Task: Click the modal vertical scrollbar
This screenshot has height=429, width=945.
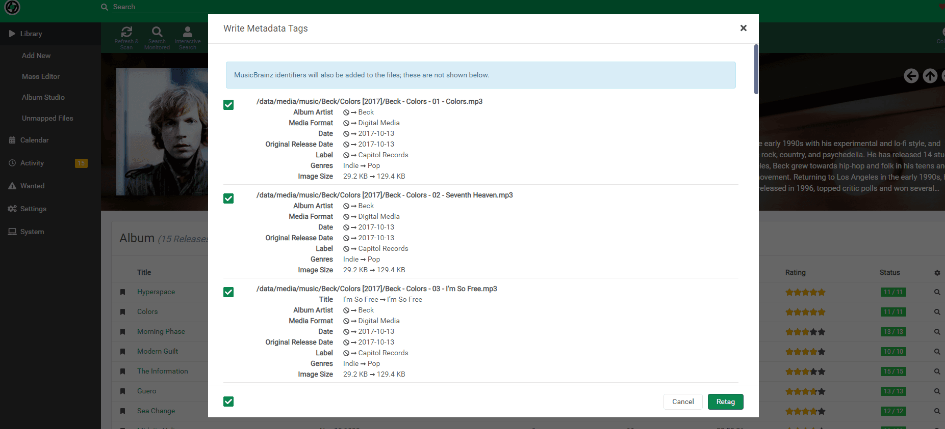Action: [x=756, y=69]
